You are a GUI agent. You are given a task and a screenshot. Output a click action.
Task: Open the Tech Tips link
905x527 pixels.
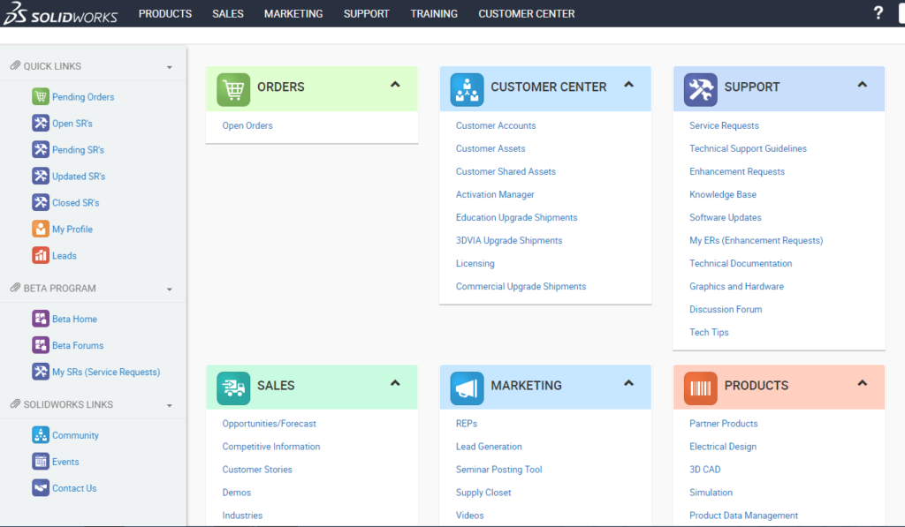pyautogui.click(x=710, y=333)
